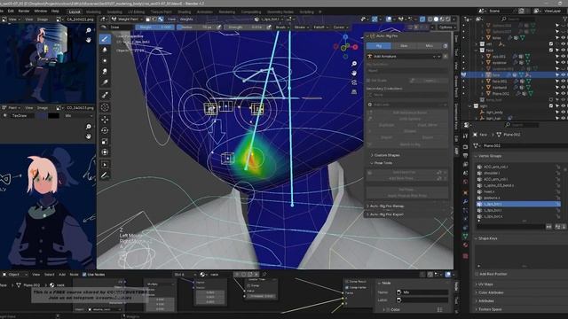Open the Stroke dropdown in tool settings
The width and height of the screenshot is (568, 319).
pos(302,27)
